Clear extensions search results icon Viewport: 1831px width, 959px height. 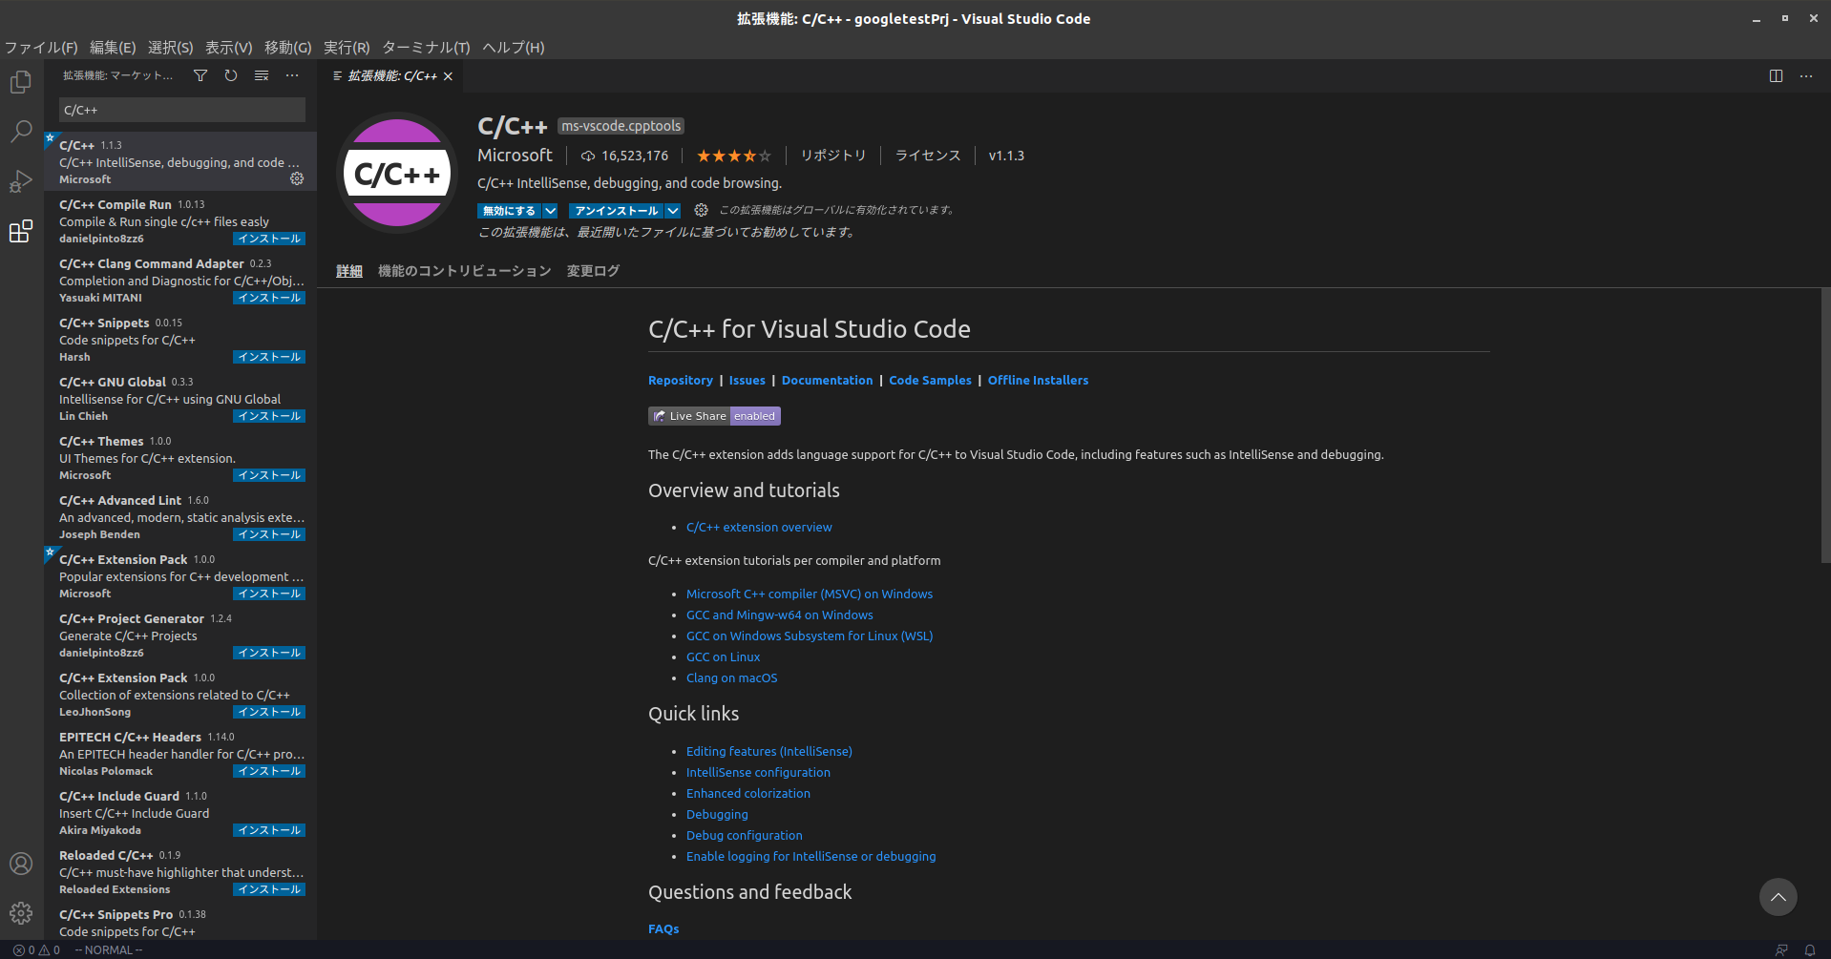click(x=262, y=75)
